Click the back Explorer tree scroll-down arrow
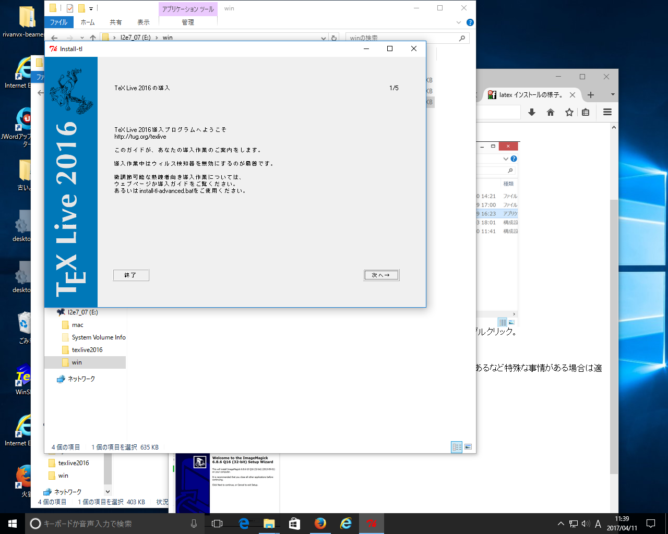This screenshot has height=534, width=668. pos(108,492)
